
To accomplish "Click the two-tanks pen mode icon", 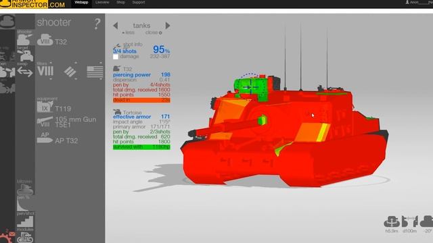I will (x=7, y=72).
